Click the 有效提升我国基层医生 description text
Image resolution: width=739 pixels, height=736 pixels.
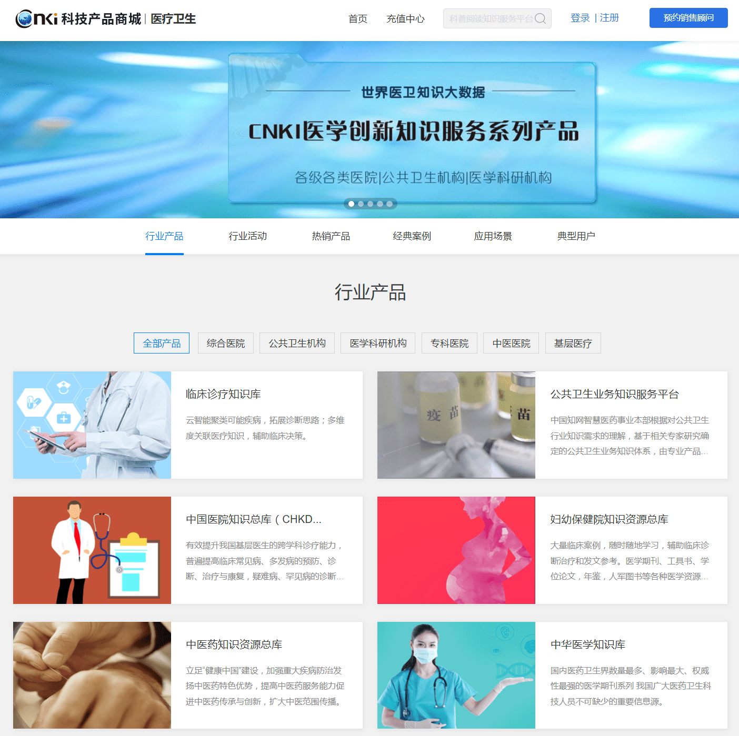265,561
